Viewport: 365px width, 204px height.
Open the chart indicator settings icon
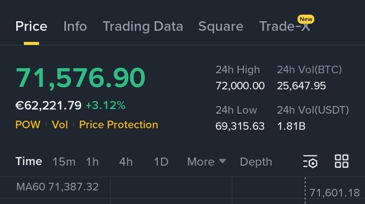coord(310,162)
